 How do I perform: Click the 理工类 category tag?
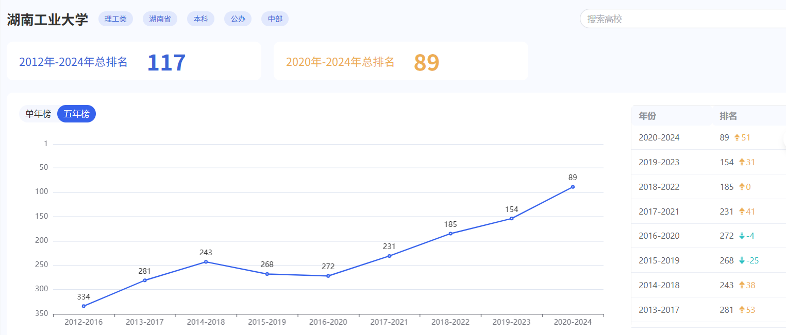(x=115, y=19)
